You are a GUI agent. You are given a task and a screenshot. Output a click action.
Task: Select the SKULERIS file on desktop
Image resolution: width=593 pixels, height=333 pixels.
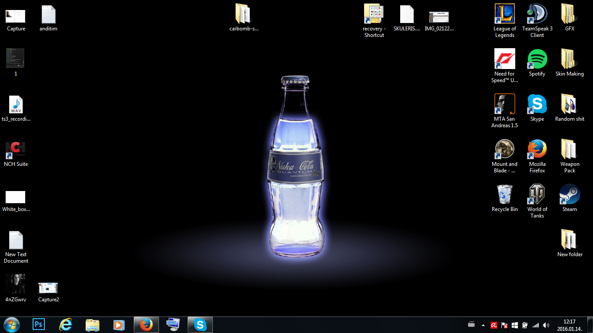coord(407,18)
